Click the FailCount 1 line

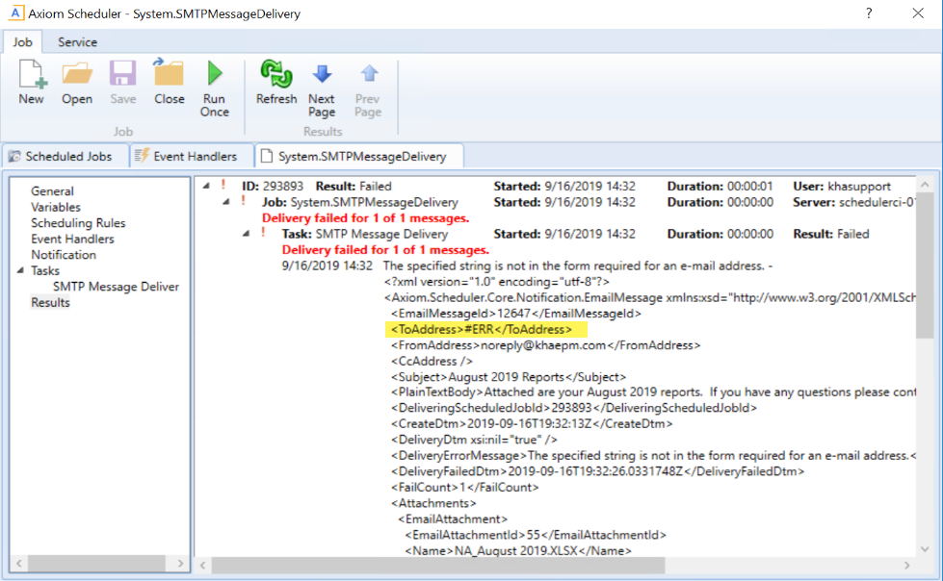tap(465, 488)
